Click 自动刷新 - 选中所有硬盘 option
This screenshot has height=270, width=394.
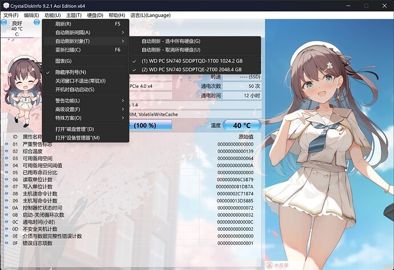point(171,41)
